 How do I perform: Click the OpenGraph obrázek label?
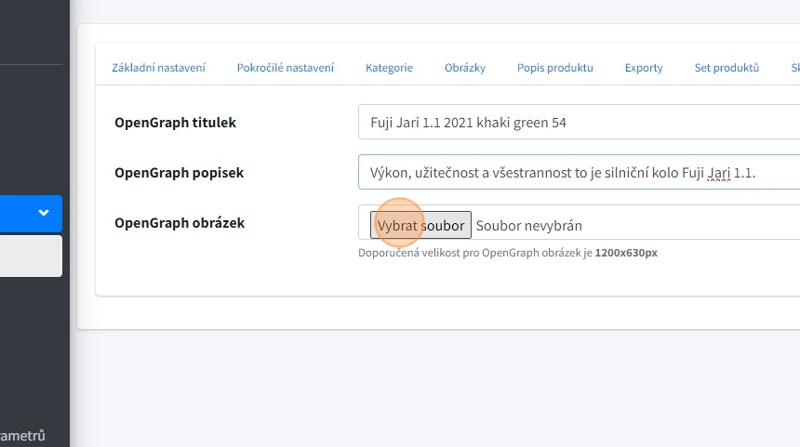[180, 223]
